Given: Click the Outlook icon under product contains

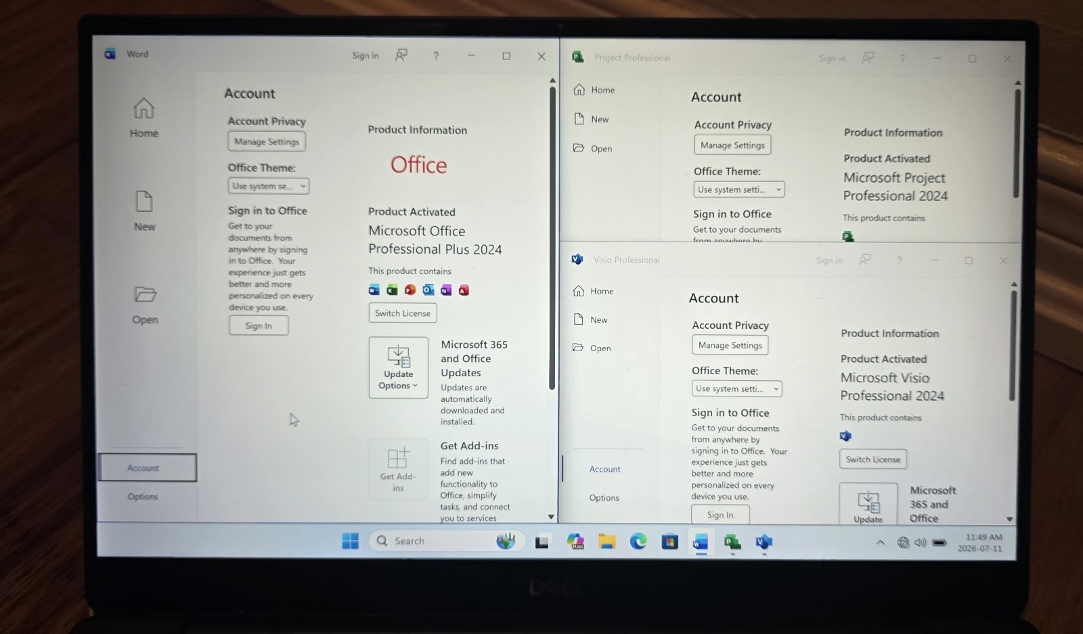Looking at the screenshot, I should [x=428, y=290].
